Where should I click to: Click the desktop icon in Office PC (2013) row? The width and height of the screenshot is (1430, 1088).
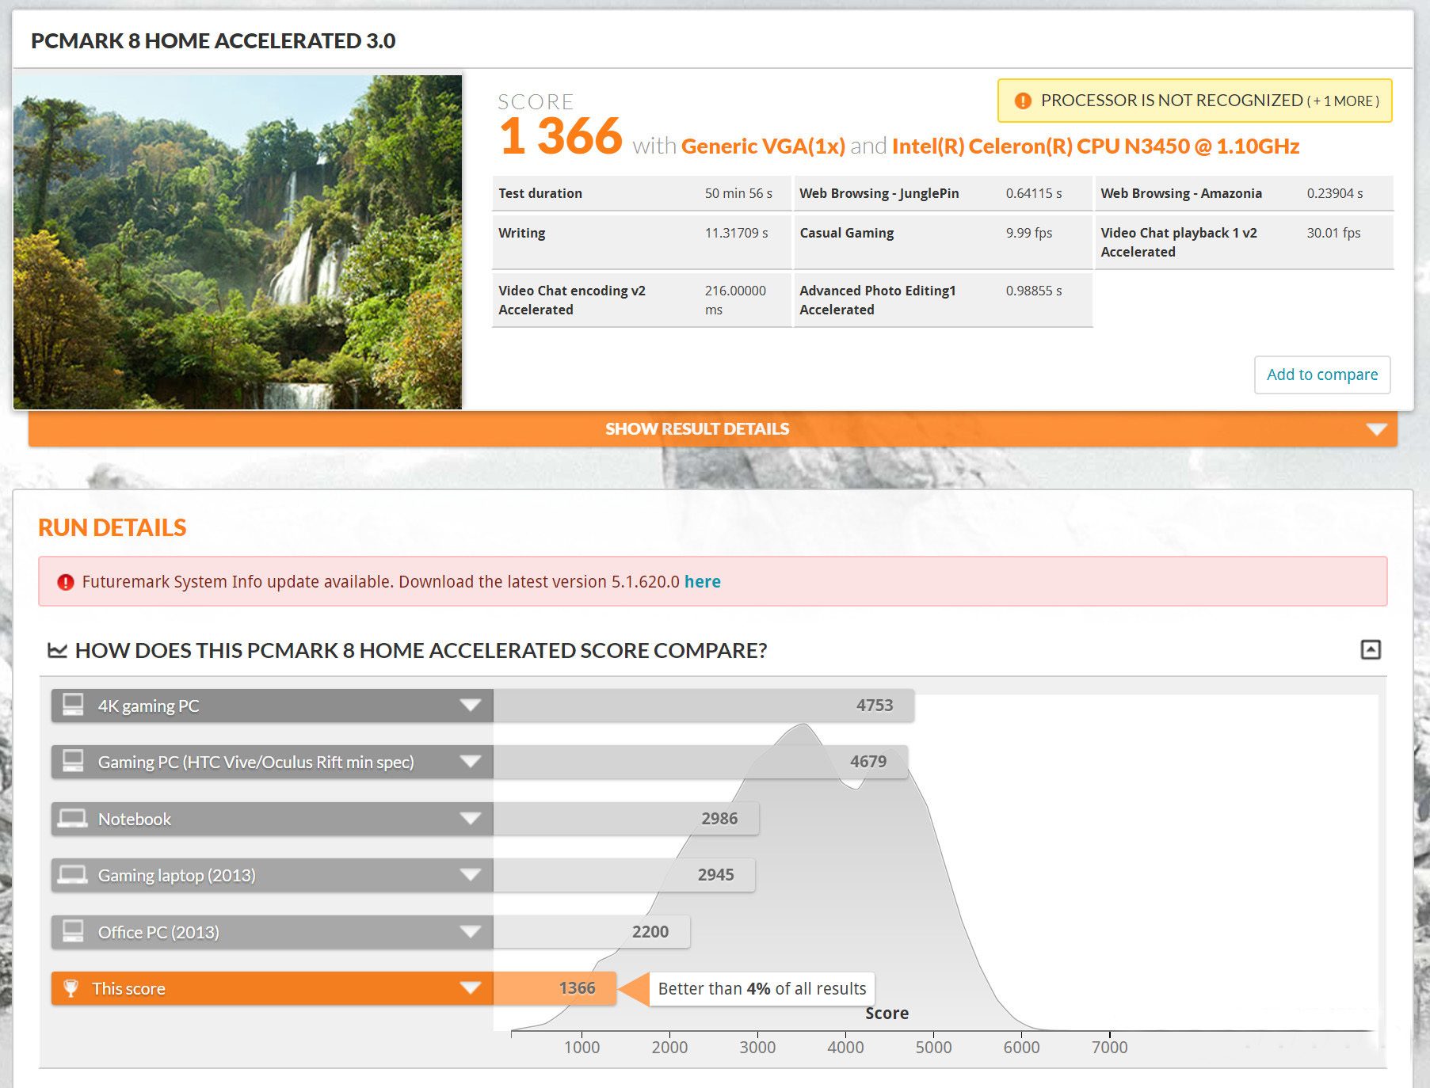click(x=73, y=931)
